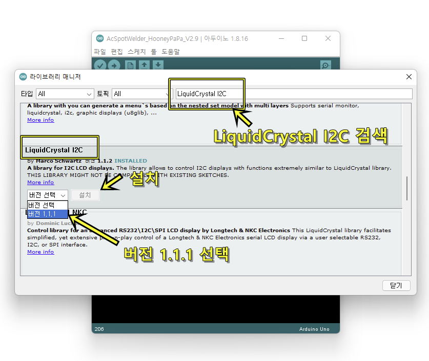429x361 pixels.
Task: Open the 타입 All dropdown
Action: 65,94
